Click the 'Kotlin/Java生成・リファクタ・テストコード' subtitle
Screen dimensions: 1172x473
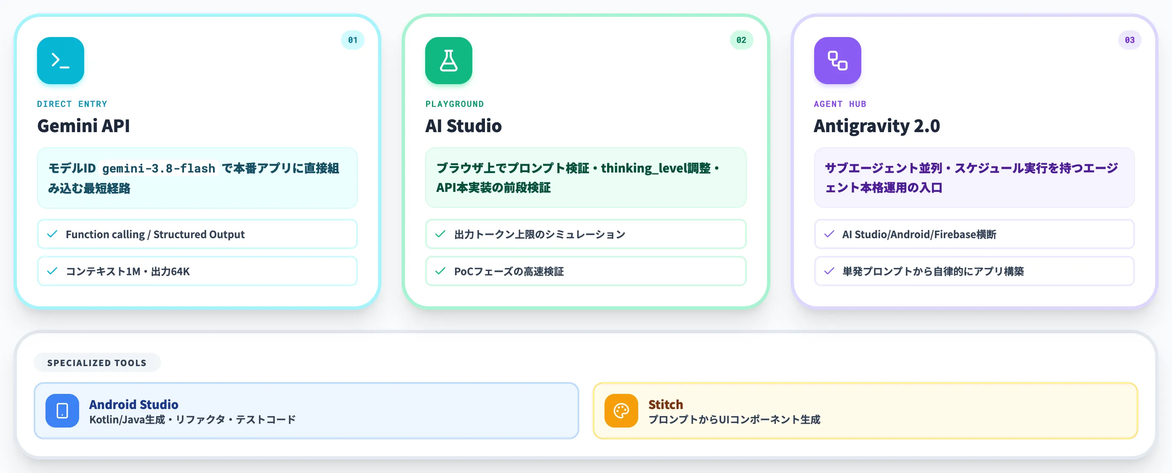click(x=192, y=419)
